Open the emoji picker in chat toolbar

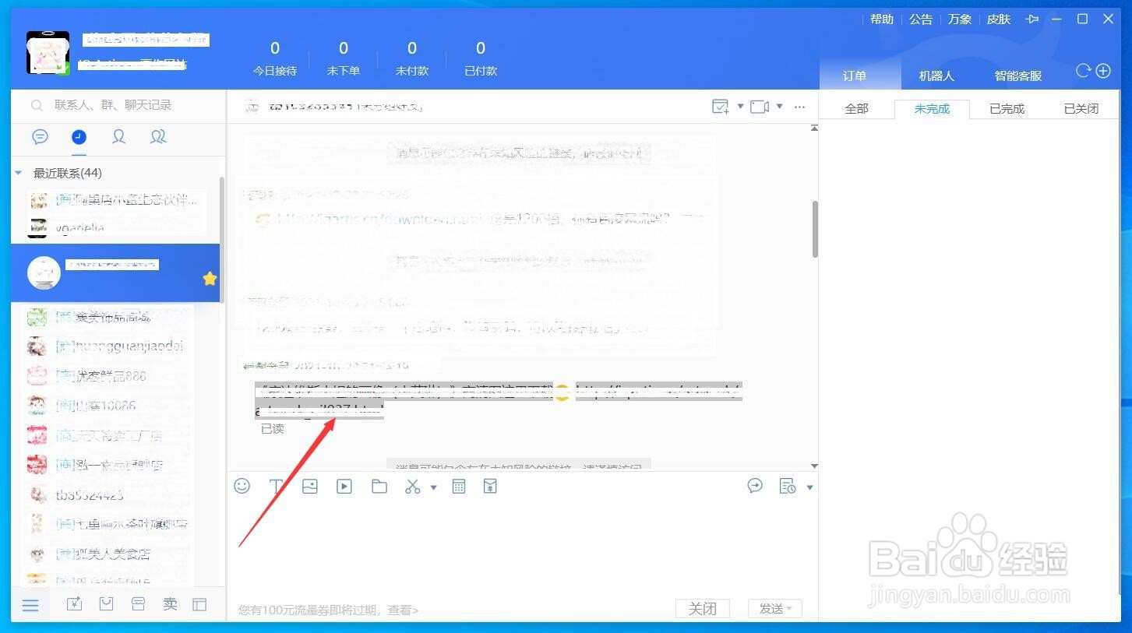coord(242,486)
